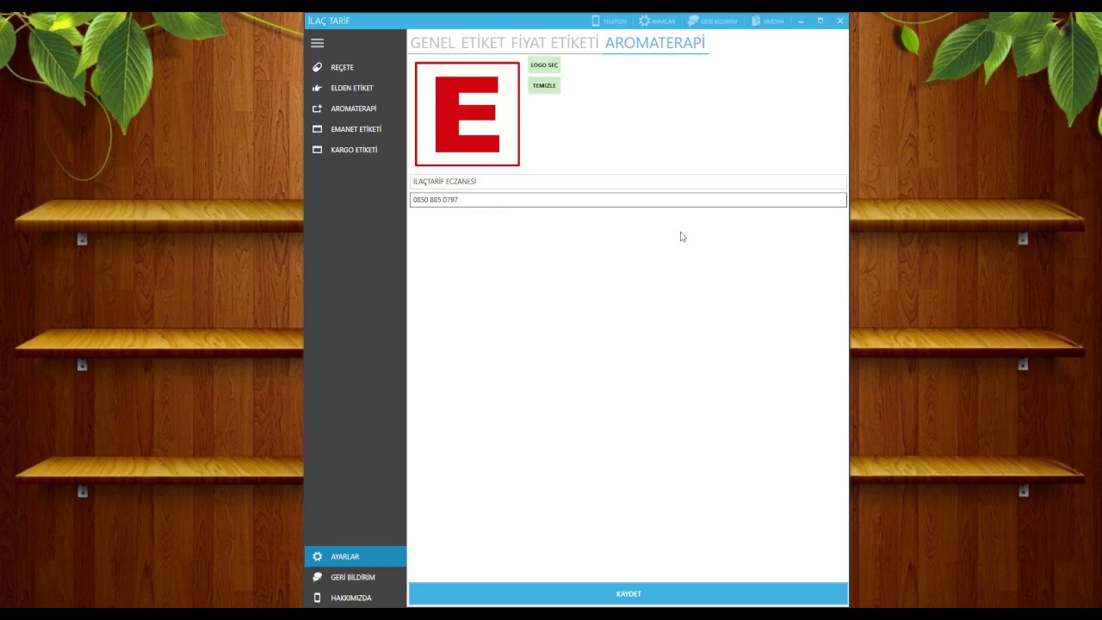This screenshot has height=620, width=1102.
Task: Click the LOGO SEÇ button
Action: 544,65
